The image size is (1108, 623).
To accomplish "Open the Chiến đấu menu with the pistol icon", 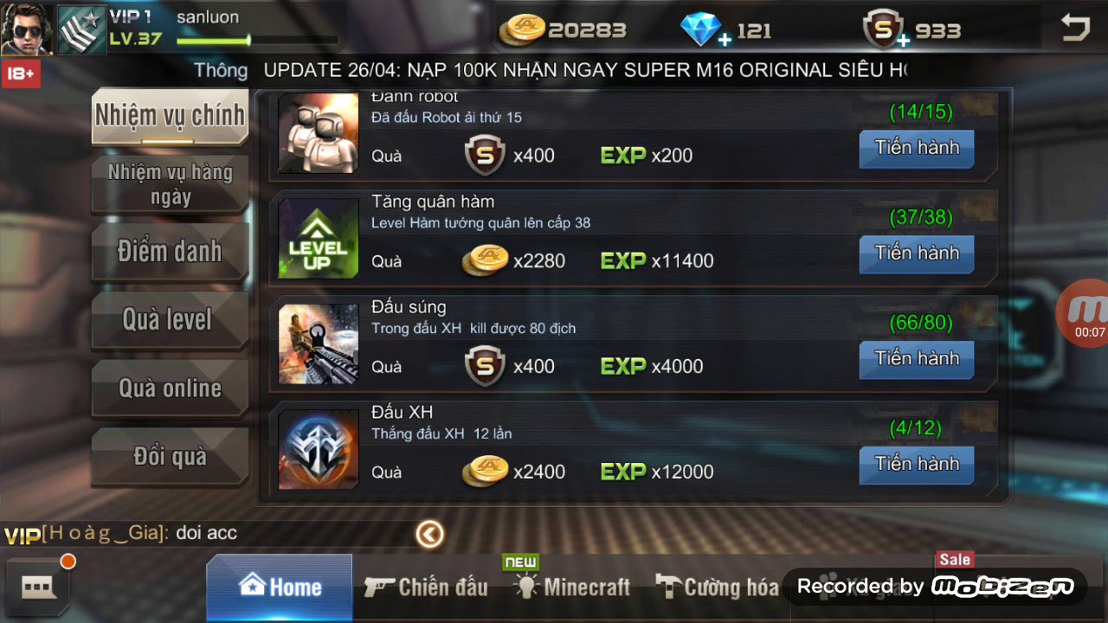I will [426, 588].
